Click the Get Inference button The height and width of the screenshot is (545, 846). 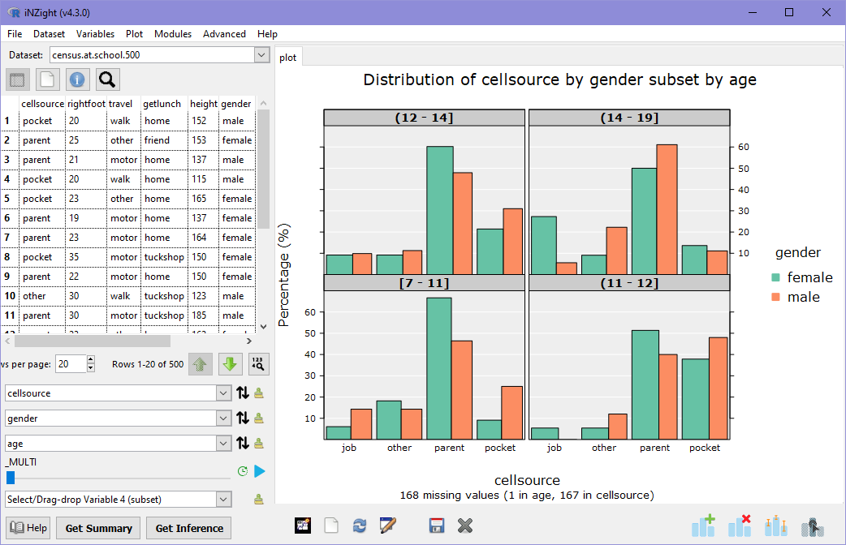188,528
